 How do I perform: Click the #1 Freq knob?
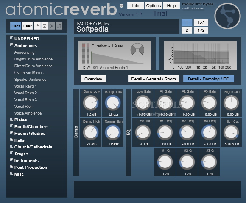[165, 132]
